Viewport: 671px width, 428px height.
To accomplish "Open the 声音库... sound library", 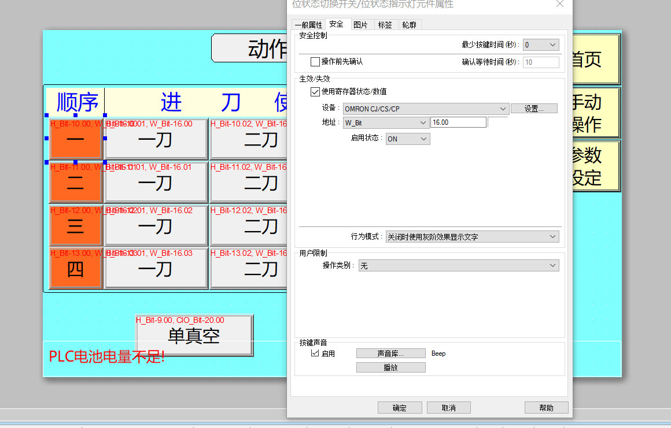I will [390, 353].
